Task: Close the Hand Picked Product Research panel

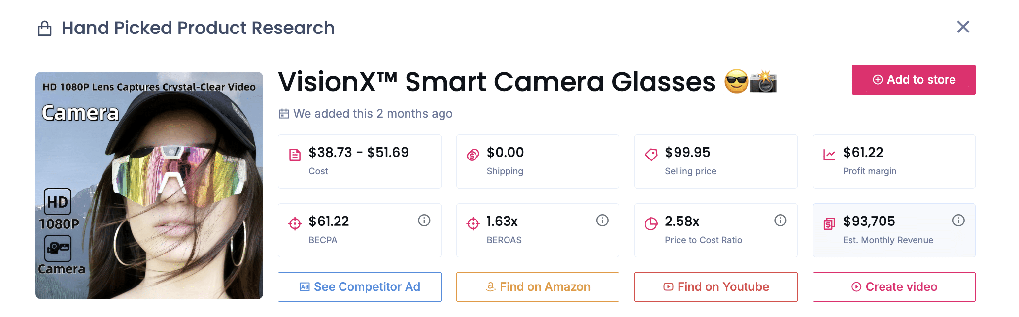Action: click(x=963, y=27)
